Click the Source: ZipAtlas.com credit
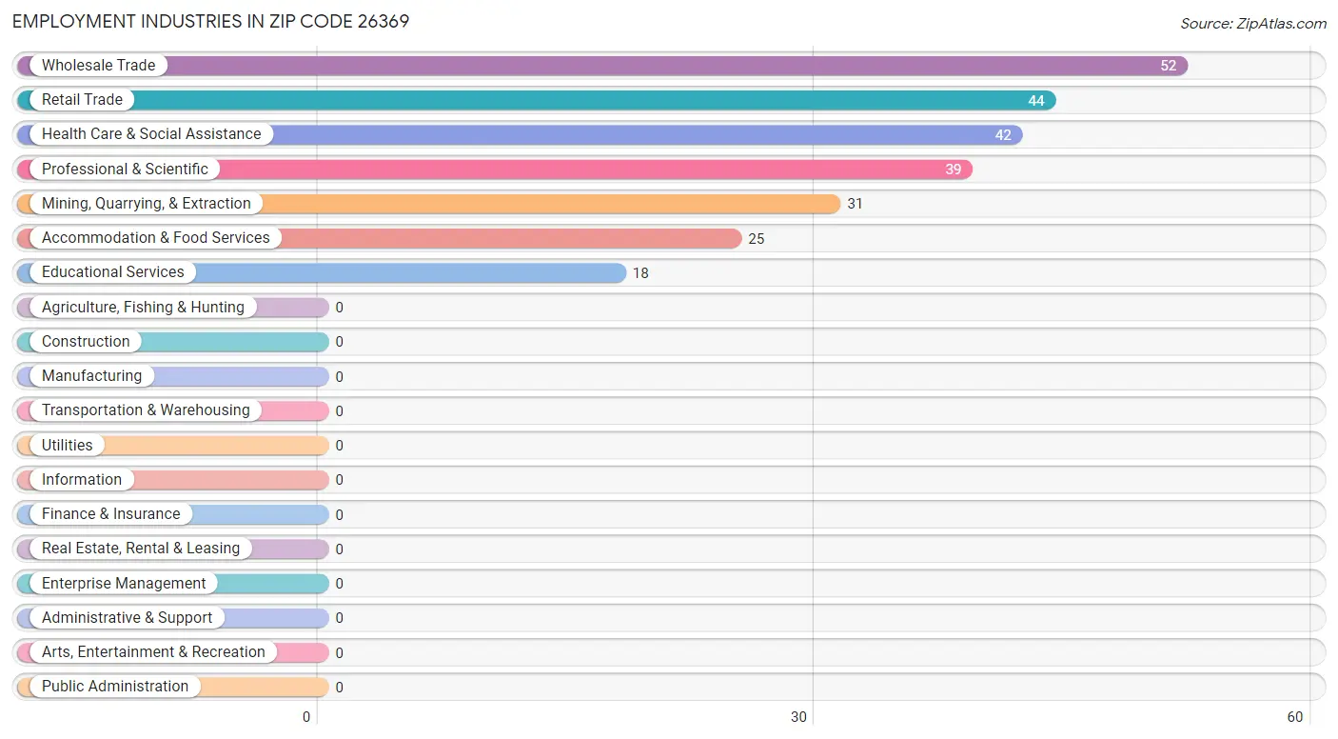1338x739 pixels. pyautogui.click(x=1253, y=24)
